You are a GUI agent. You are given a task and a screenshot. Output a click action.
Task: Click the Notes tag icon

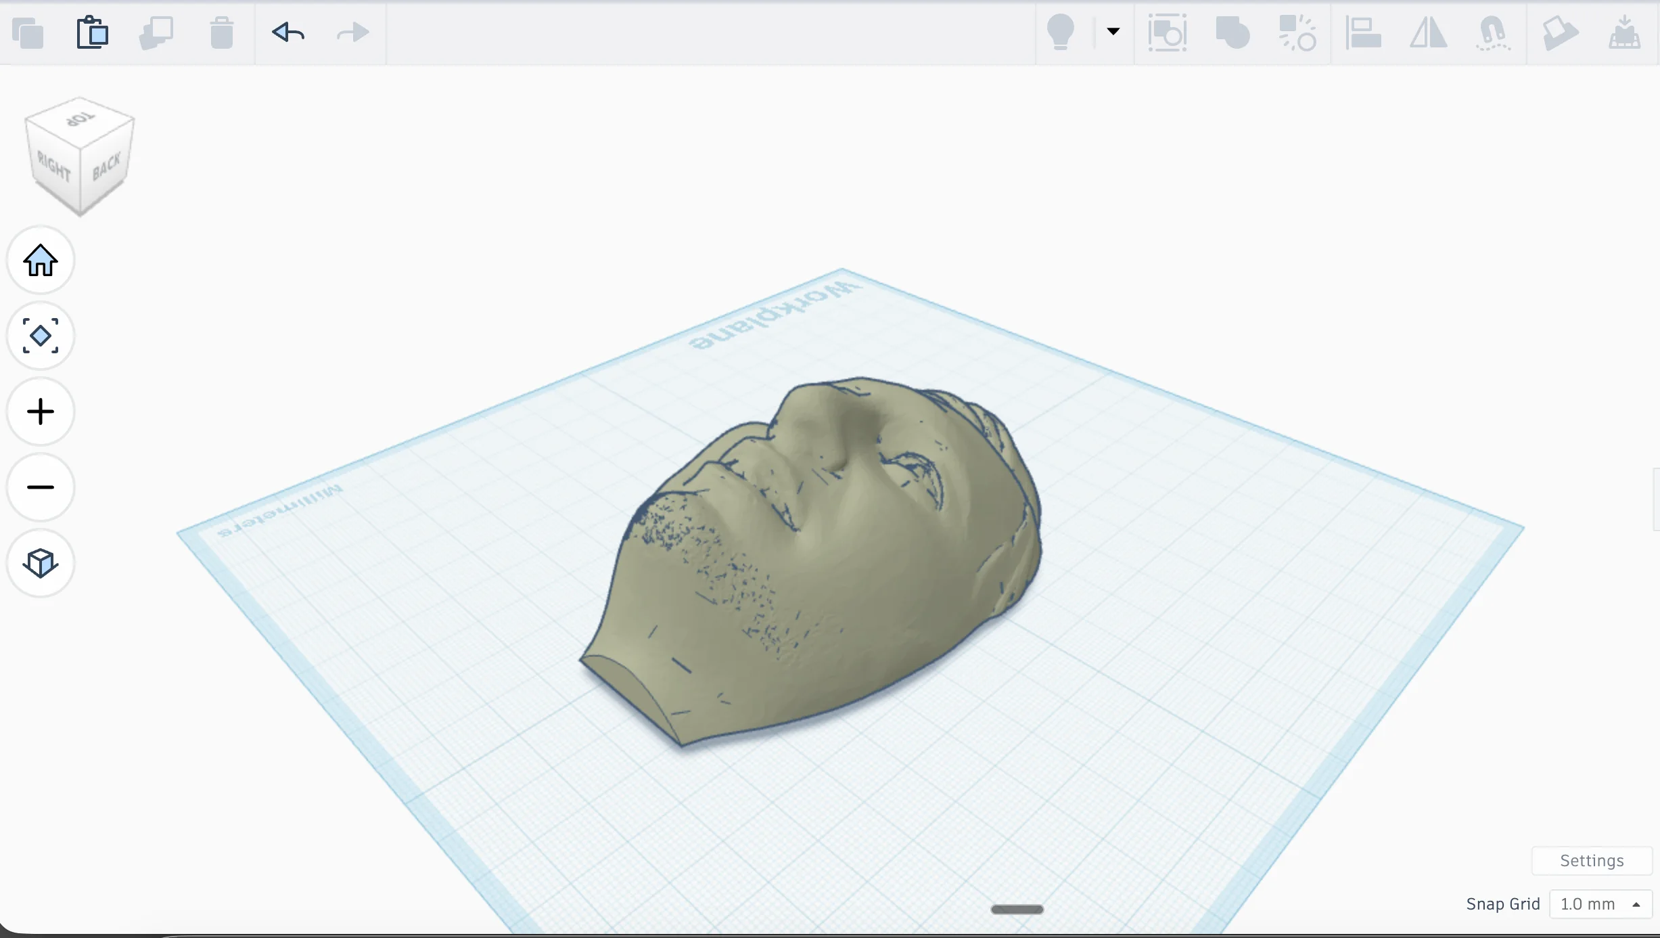click(1560, 32)
